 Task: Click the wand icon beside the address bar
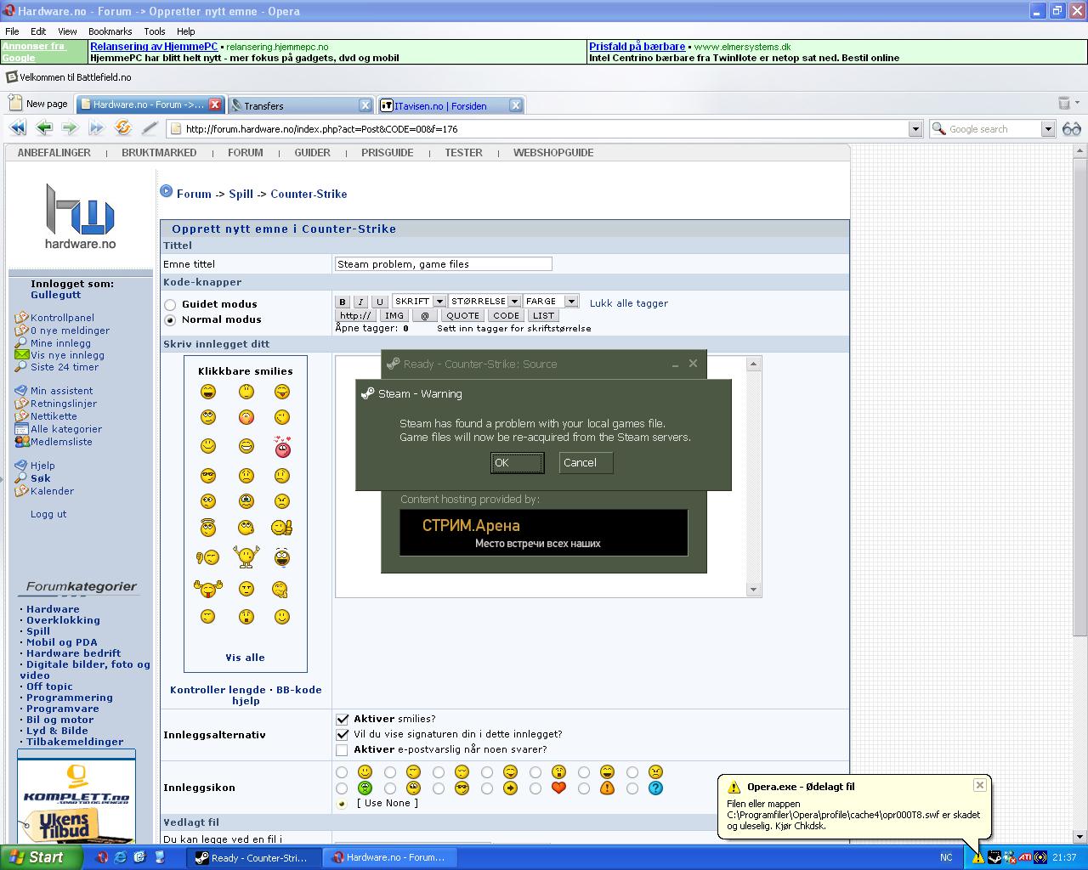click(150, 128)
